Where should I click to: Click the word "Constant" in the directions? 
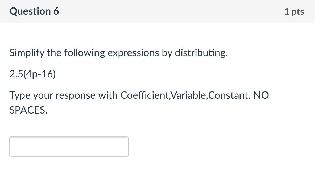(x=229, y=95)
